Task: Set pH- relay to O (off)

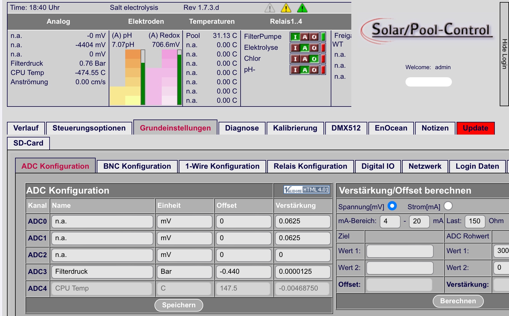Action: coord(314,70)
